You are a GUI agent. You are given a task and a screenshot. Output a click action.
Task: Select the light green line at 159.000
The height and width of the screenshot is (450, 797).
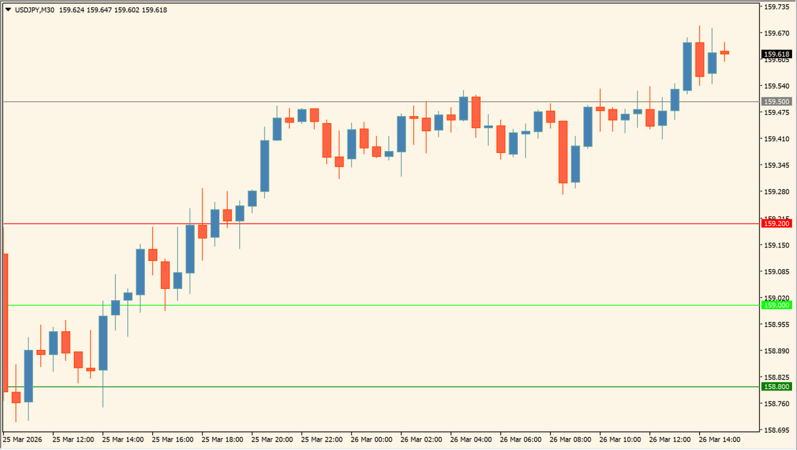pos(373,305)
